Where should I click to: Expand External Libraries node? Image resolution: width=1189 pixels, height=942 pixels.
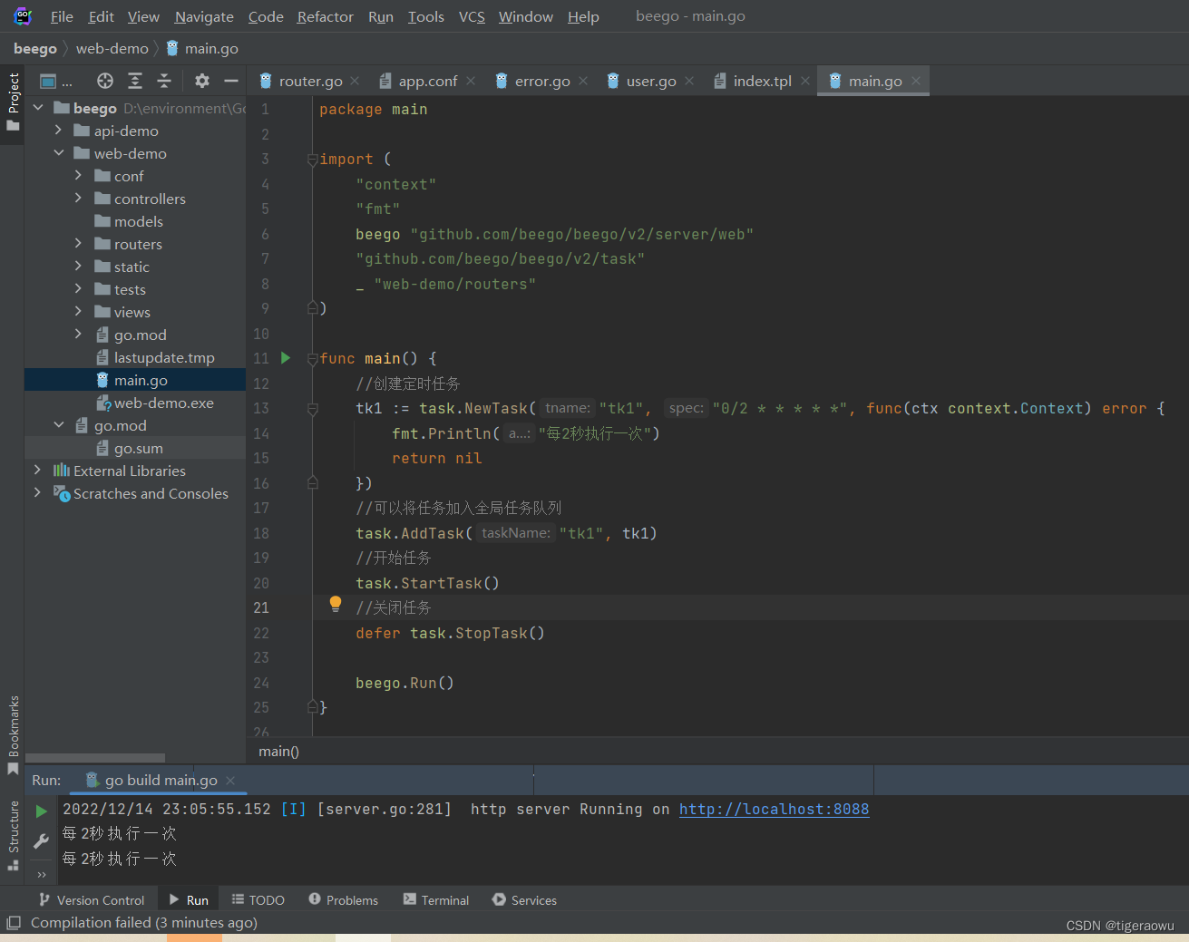click(37, 471)
